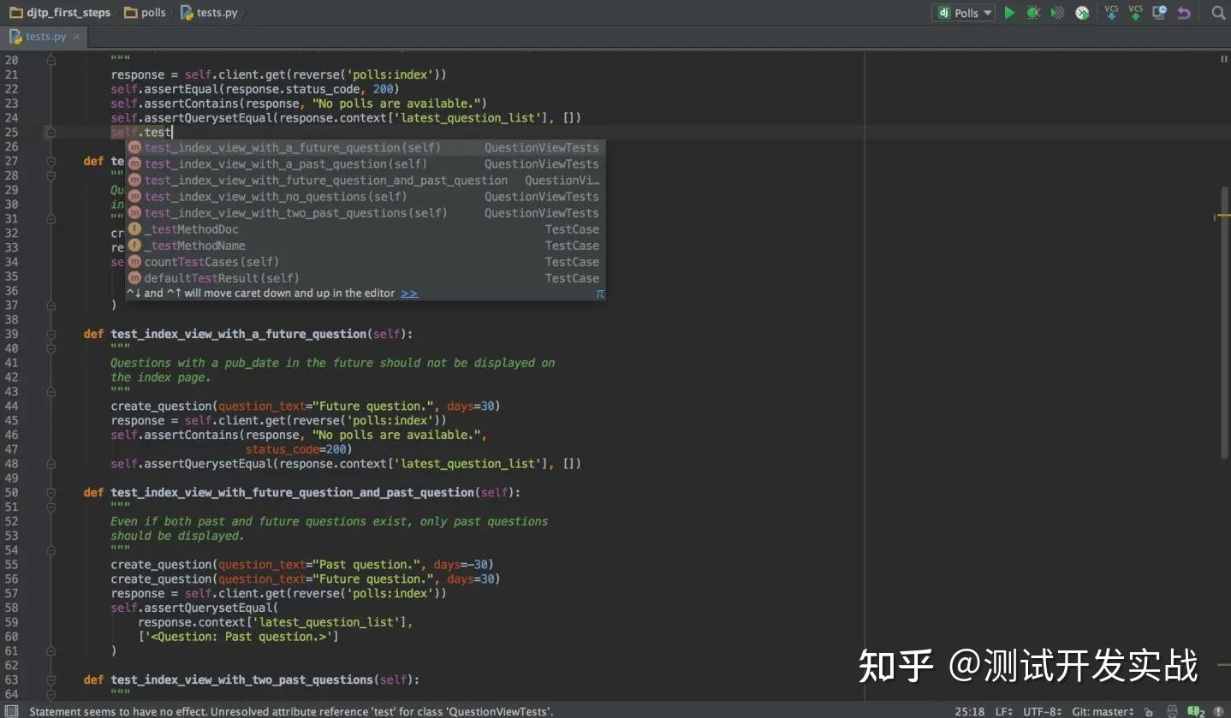Open the profiler tool icon
This screenshot has height=718, width=1231.
click(1081, 13)
